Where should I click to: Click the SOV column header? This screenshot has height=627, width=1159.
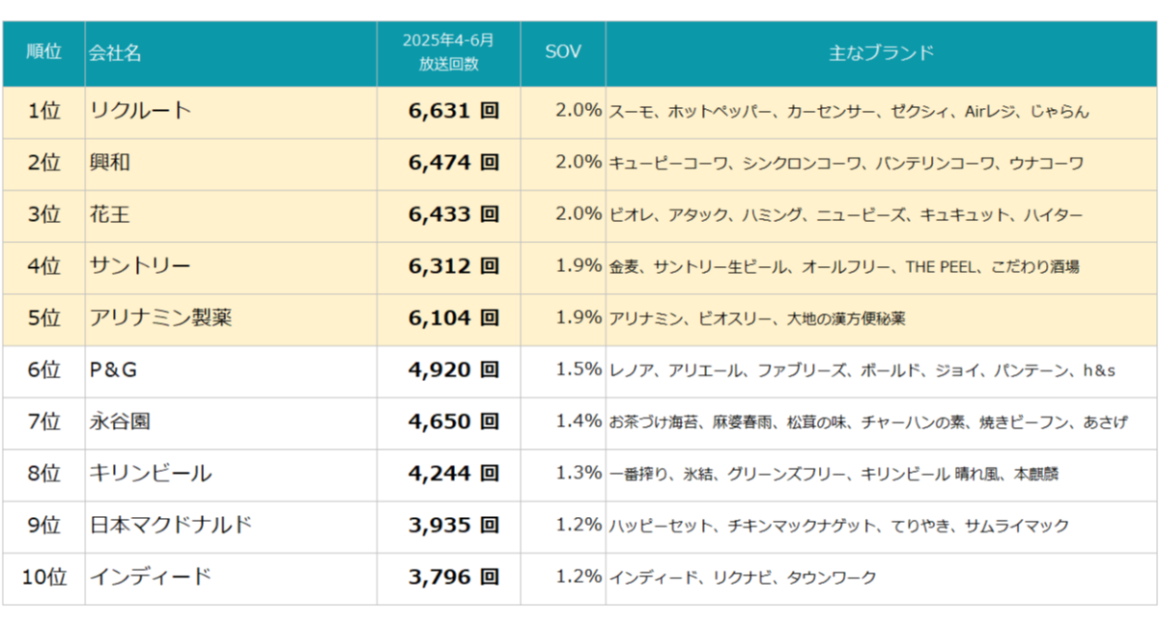click(x=563, y=52)
